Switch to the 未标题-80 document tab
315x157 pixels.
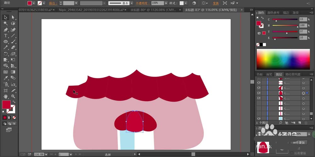(153, 10)
